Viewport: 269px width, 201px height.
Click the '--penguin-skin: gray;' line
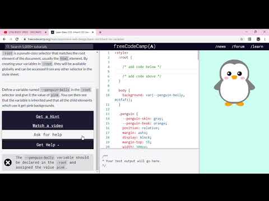[143, 118]
